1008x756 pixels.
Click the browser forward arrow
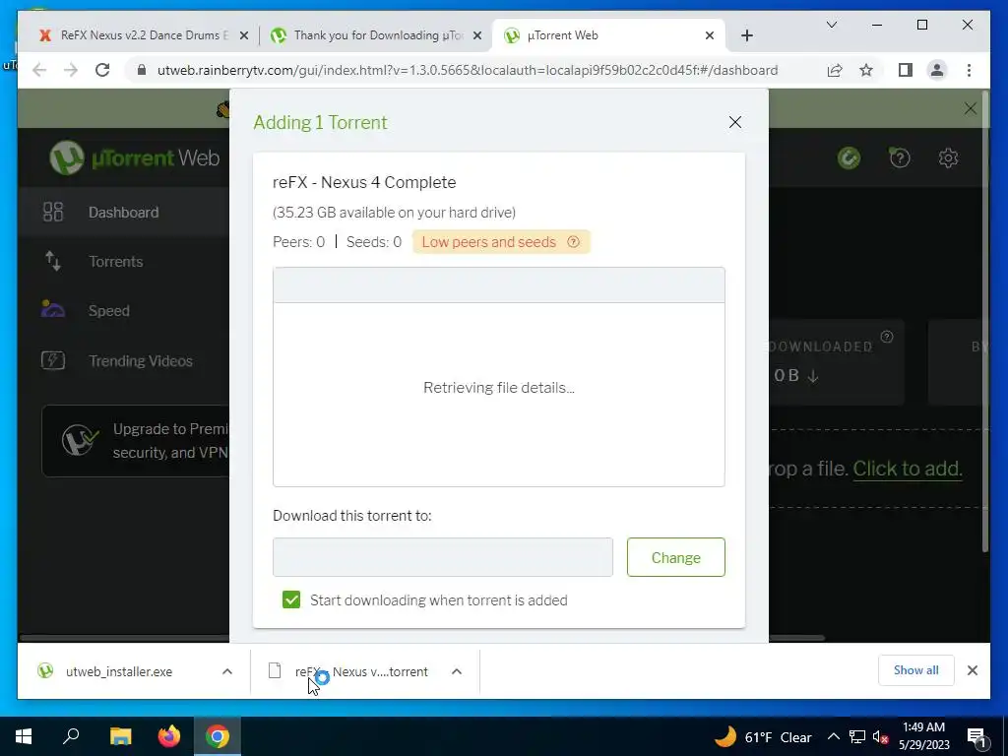point(71,70)
